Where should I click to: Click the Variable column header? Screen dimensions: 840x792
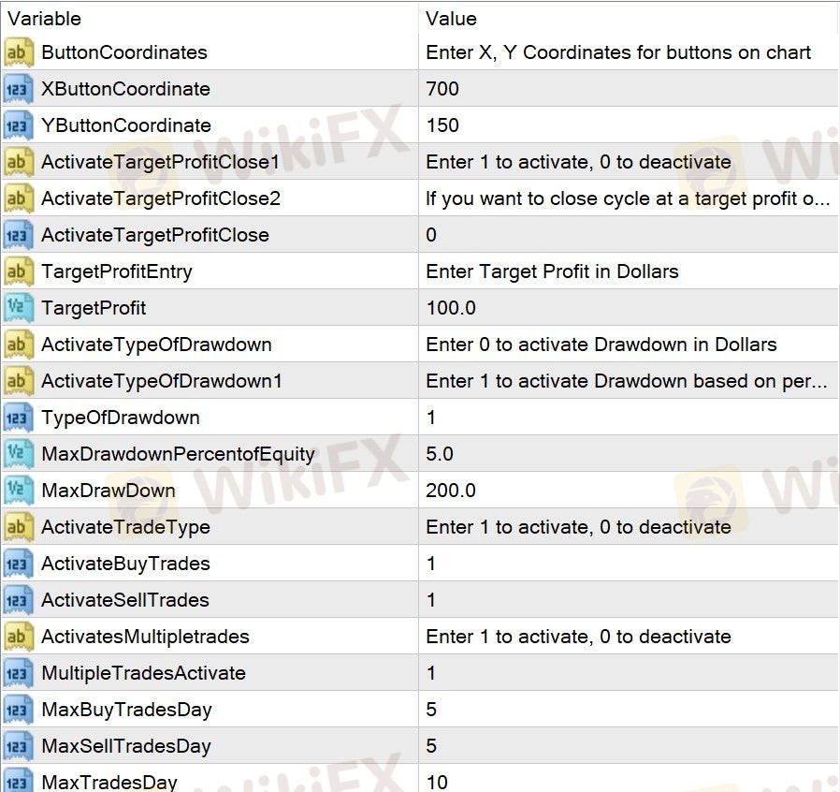[x=45, y=19]
